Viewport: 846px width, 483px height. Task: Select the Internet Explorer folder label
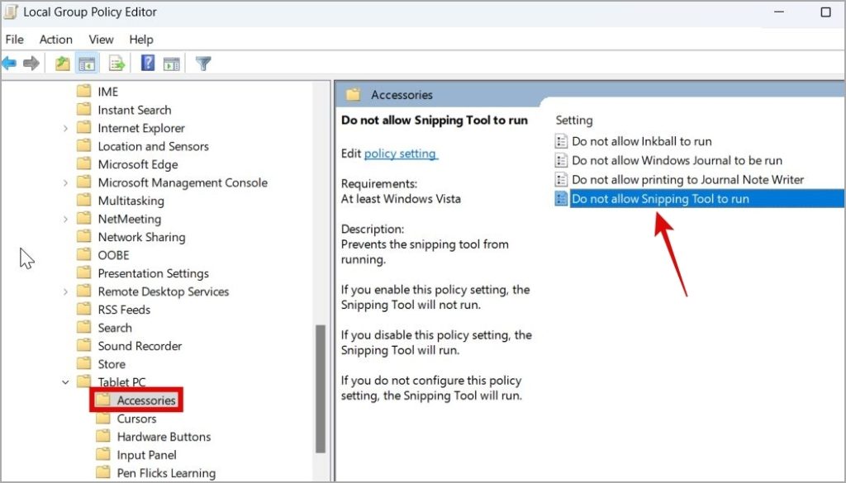click(141, 128)
